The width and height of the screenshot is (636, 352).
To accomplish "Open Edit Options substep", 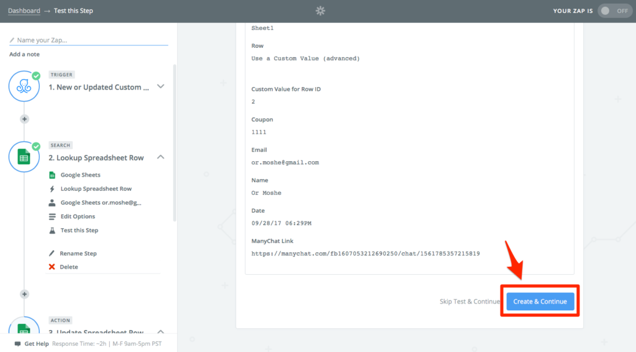I will [78, 216].
